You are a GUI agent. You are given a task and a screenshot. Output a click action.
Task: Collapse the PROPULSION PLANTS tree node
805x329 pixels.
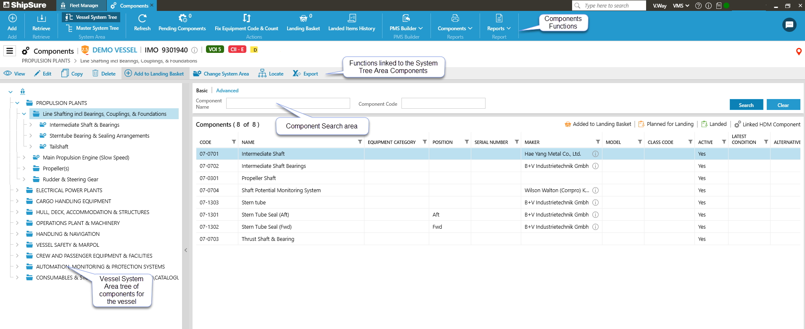click(17, 103)
